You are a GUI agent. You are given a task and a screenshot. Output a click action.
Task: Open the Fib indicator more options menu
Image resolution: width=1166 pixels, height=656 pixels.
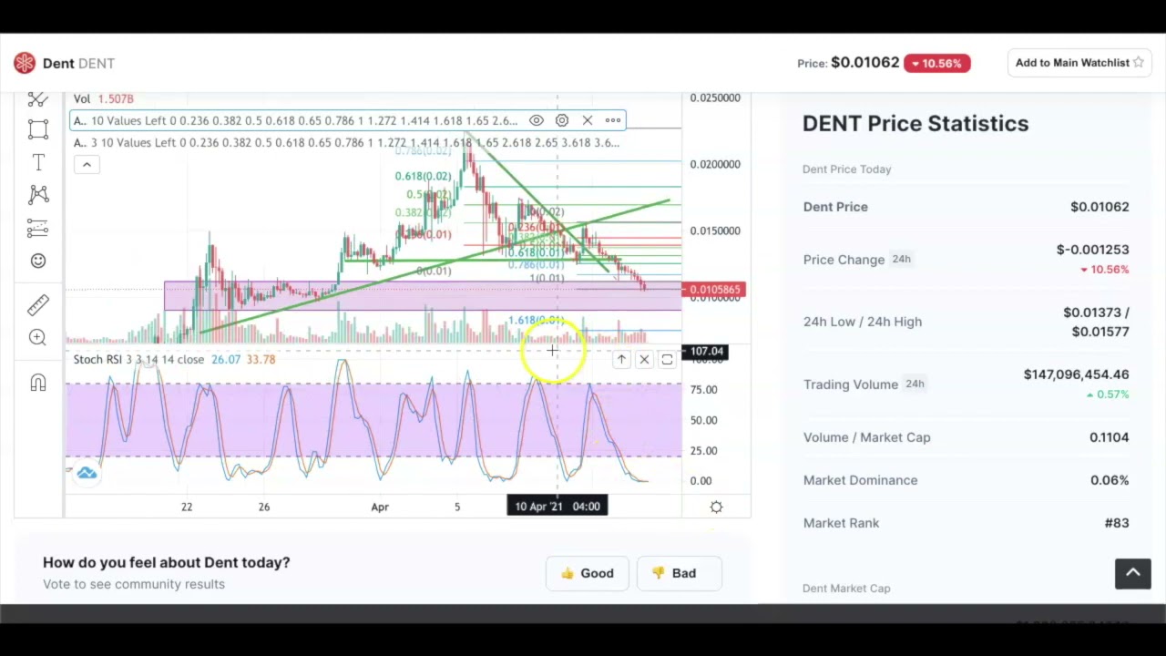pos(613,120)
